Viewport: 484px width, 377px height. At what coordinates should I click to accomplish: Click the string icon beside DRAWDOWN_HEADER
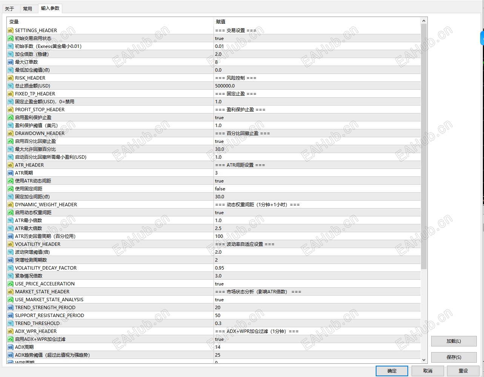click(x=11, y=133)
